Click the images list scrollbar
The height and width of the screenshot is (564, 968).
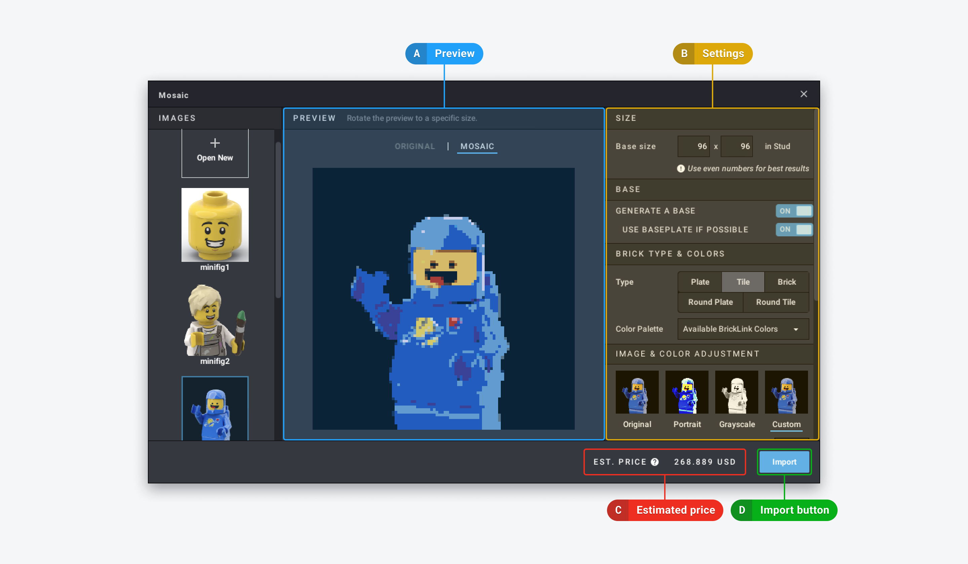[x=278, y=220]
